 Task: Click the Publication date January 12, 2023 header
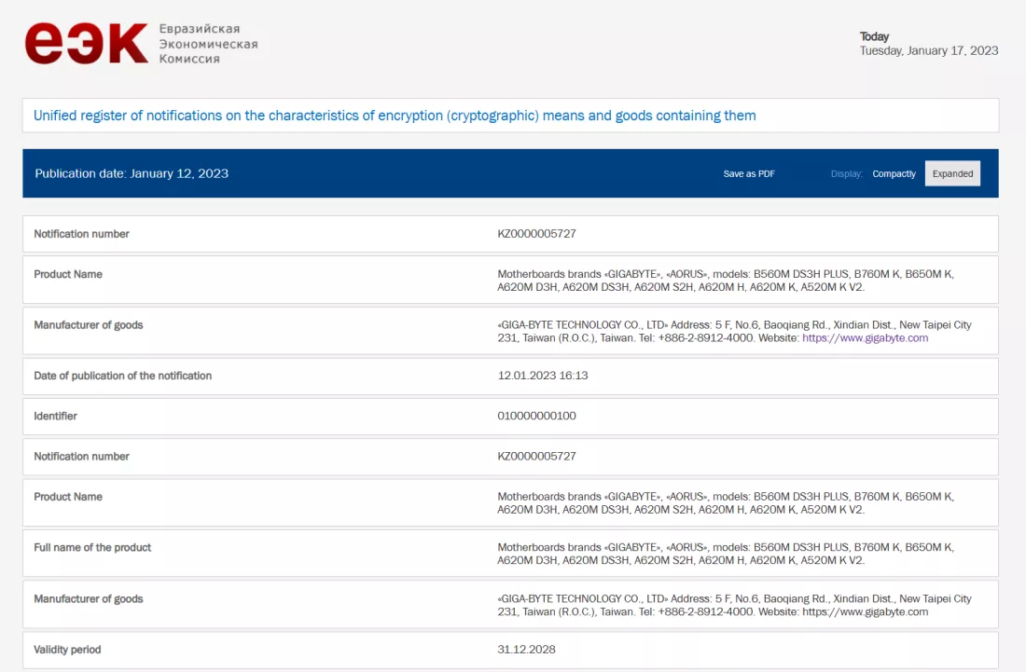coord(132,173)
